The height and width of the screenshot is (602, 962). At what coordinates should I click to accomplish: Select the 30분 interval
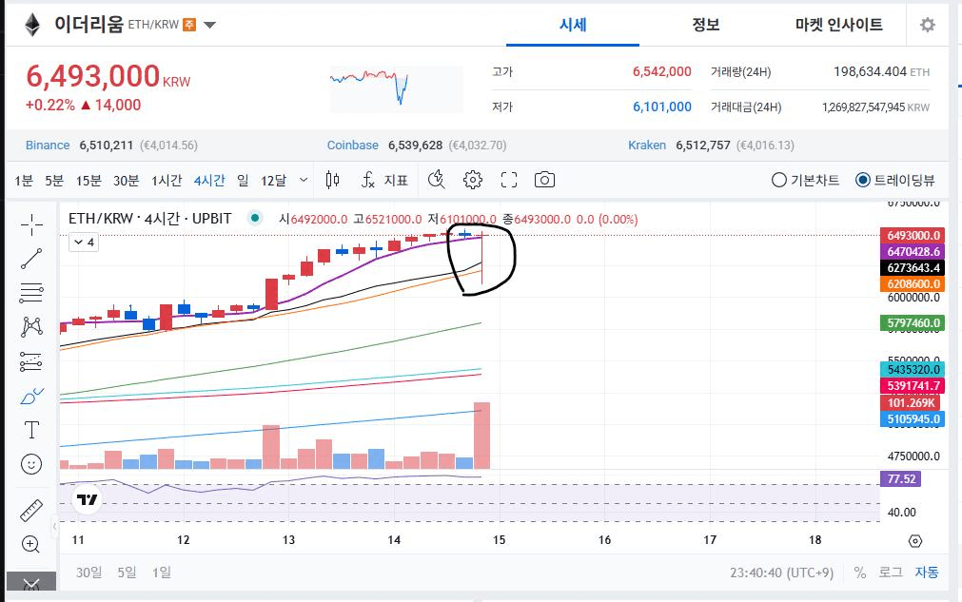point(126,181)
